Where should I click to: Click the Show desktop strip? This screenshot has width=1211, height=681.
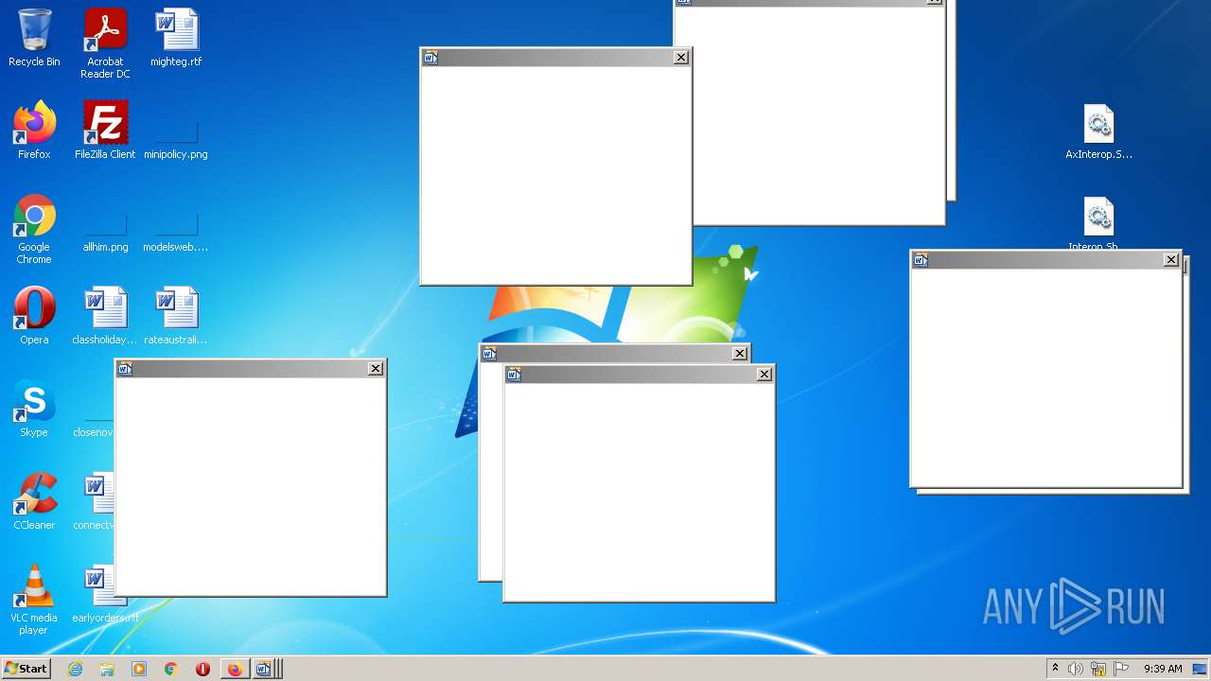tap(1201, 669)
